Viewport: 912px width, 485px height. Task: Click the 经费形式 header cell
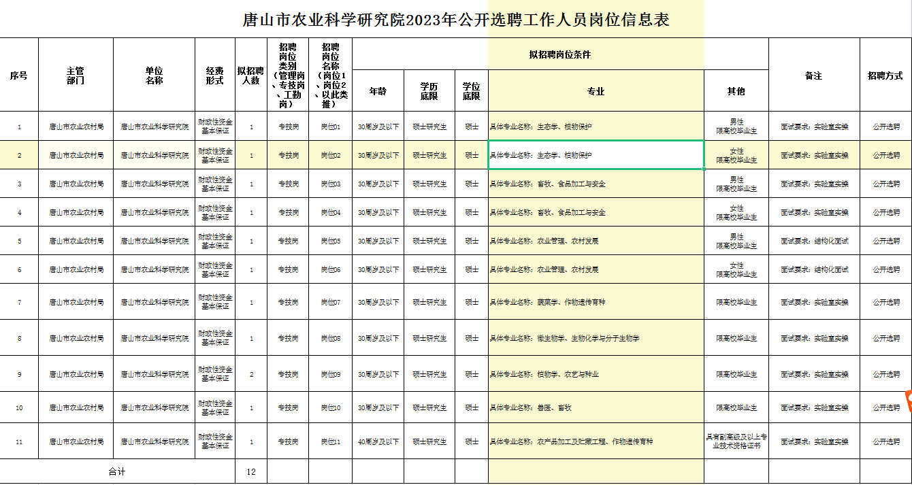click(215, 75)
